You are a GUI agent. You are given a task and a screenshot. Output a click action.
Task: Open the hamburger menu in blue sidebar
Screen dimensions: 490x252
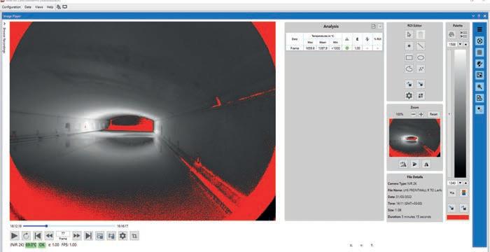tap(479, 29)
